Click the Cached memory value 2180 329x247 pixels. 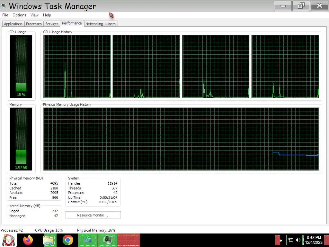[54, 188]
